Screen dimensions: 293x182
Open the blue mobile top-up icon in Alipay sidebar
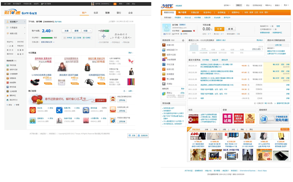[x=164, y=65]
